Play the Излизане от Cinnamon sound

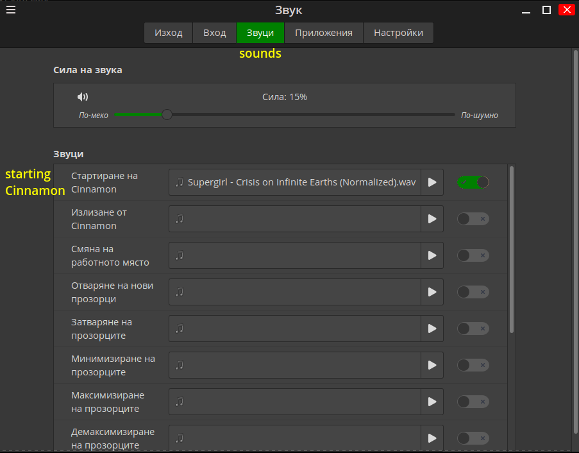tap(432, 219)
